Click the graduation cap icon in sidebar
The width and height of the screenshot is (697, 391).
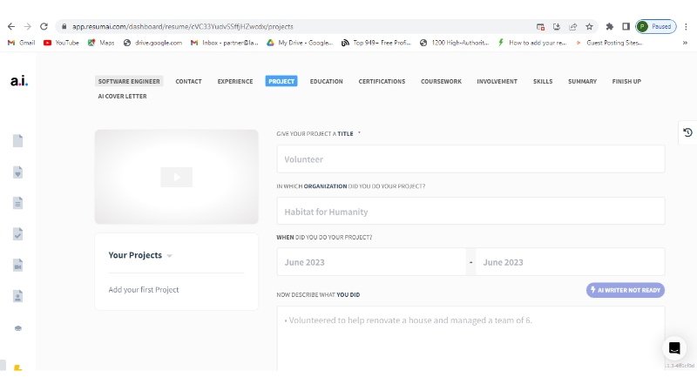tap(17, 328)
